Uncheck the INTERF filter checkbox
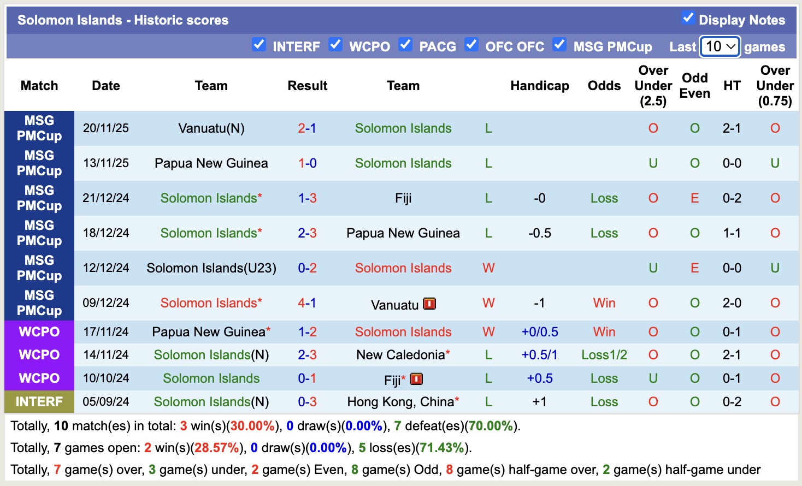802x486 pixels. [x=259, y=45]
